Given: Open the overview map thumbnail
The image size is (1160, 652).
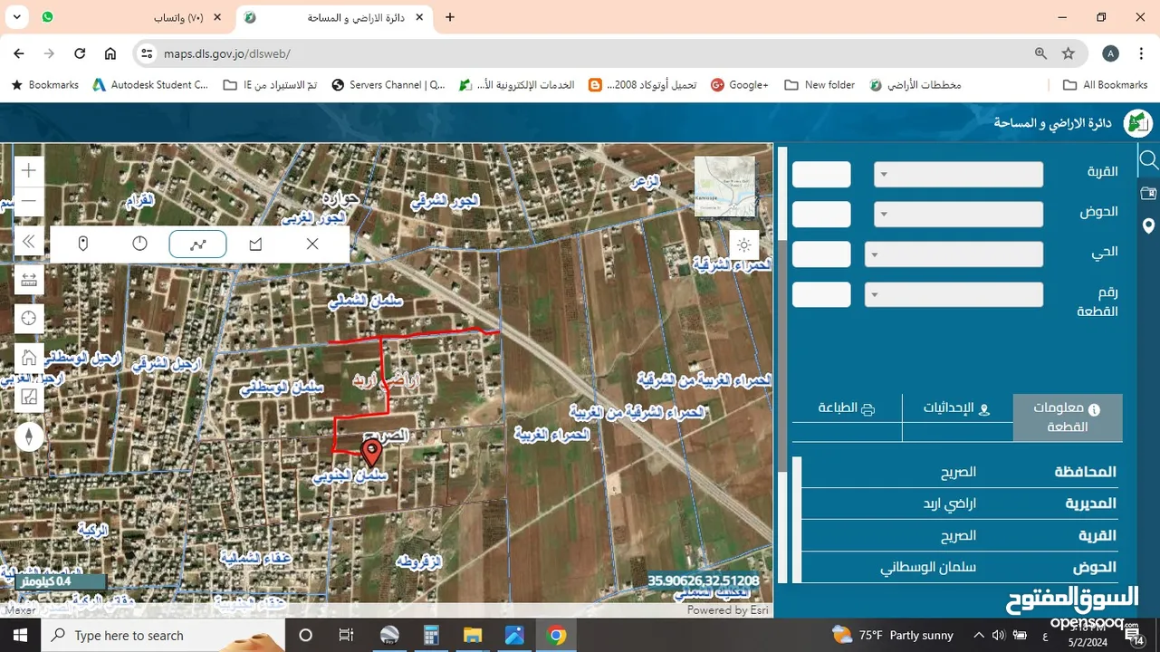Looking at the screenshot, I should pos(724,187).
